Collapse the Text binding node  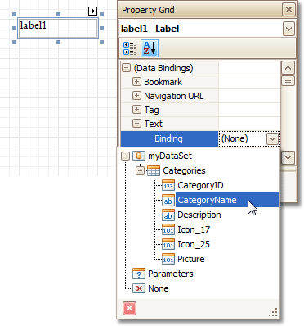click(x=136, y=124)
